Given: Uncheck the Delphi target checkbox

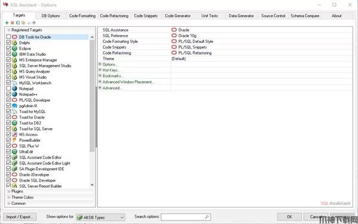Looking at the screenshot, I should pyautogui.click(x=8, y=43).
